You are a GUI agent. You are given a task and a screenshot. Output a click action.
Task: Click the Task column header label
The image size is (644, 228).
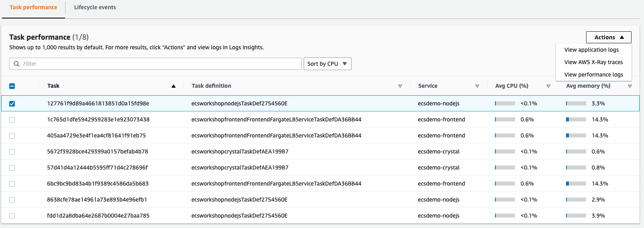coord(53,86)
